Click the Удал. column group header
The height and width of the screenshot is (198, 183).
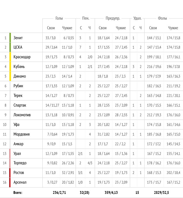137,18
